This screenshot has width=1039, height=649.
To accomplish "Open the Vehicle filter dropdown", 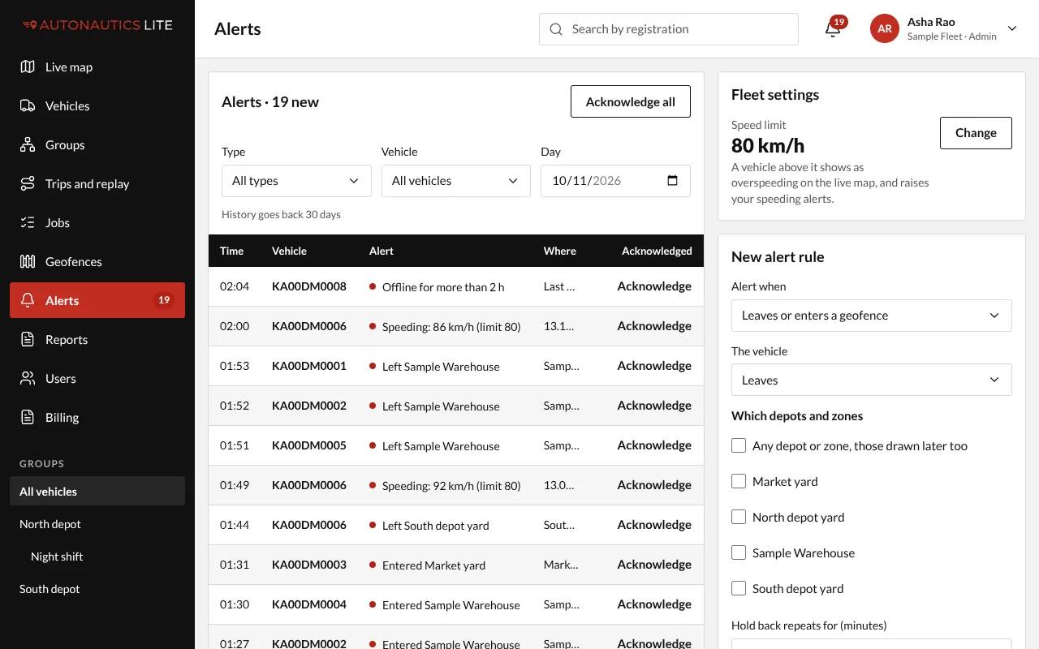I will 456,181.
